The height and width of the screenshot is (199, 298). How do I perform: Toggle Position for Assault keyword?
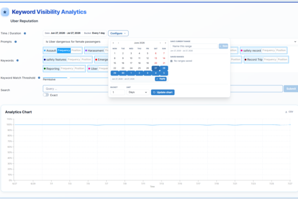[x=76, y=50]
